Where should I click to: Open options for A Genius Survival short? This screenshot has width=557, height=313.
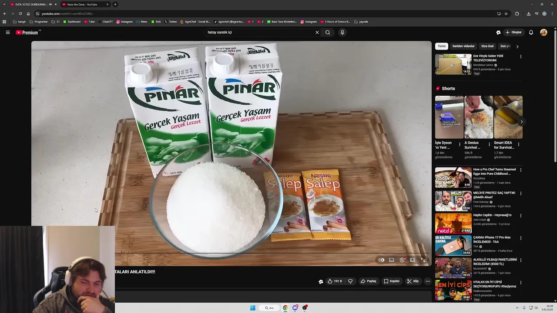pyautogui.click(x=489, y=144)
